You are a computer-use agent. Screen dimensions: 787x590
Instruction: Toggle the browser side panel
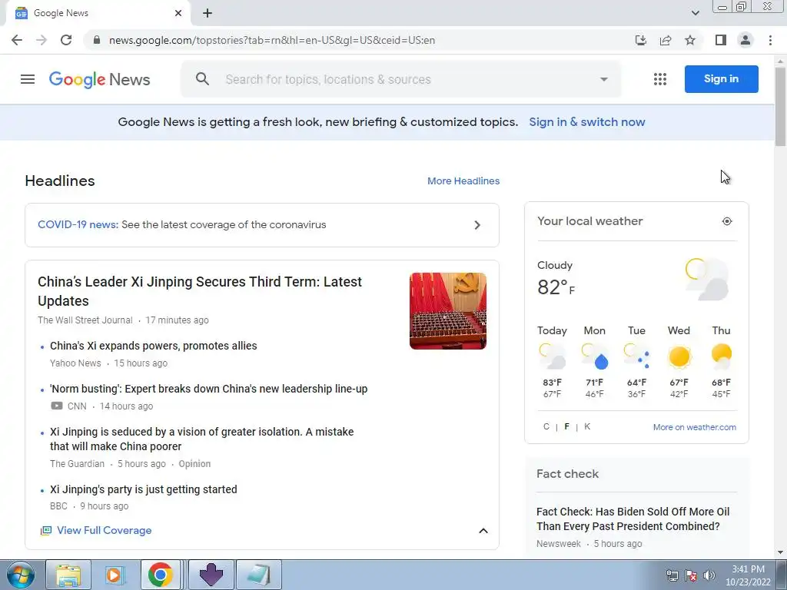(721, 40)
